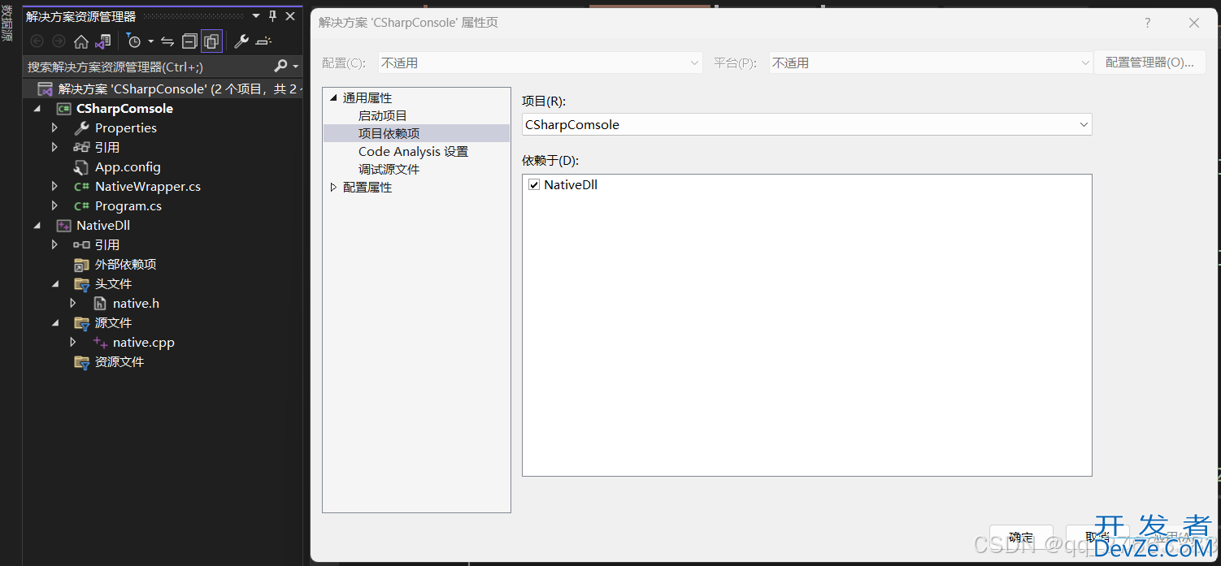
Task: Click the C# icon of Program.cs
Action: (81, 205)
